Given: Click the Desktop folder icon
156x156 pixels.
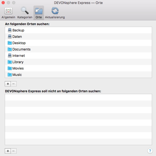Looking at the screenshot, I should click(x=10, y=43).
